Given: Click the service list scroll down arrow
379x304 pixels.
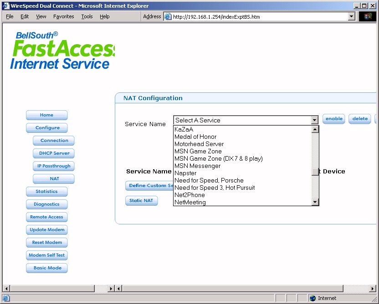Looking at the screenshot, I should [x=315, y=202].
